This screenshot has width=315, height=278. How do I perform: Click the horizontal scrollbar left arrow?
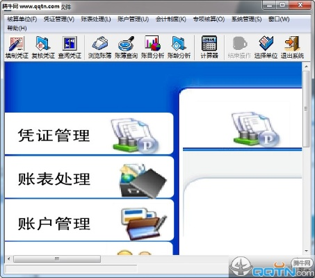9,259
